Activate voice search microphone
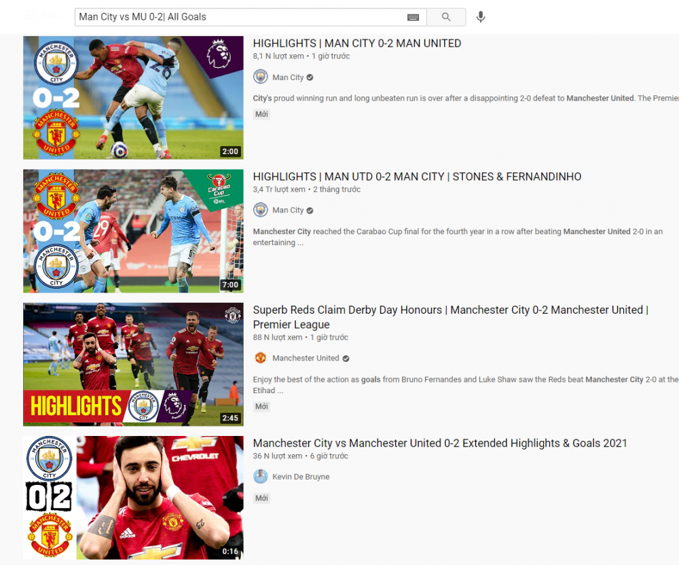 pyautogui.click(x=480, y=17)
